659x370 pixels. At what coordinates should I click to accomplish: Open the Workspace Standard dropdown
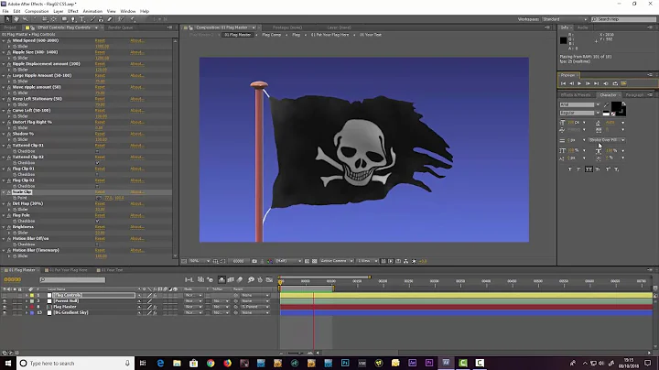click(565, 19)
